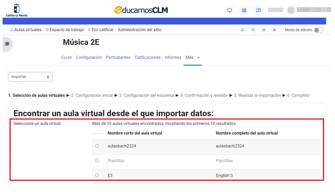Click the Seleccione un aula virtual label

(37, 124)
